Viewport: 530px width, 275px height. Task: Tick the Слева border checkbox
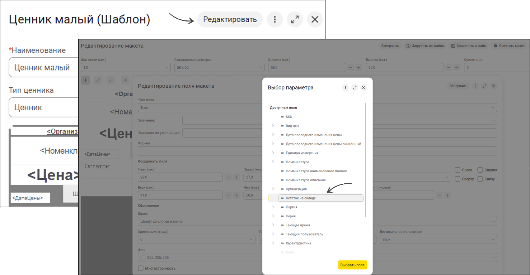(x=458, y=170)
